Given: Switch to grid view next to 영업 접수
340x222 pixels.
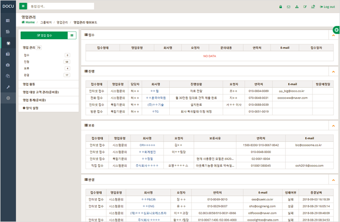Looking at the screenshot, I should (x=72, y=35).
